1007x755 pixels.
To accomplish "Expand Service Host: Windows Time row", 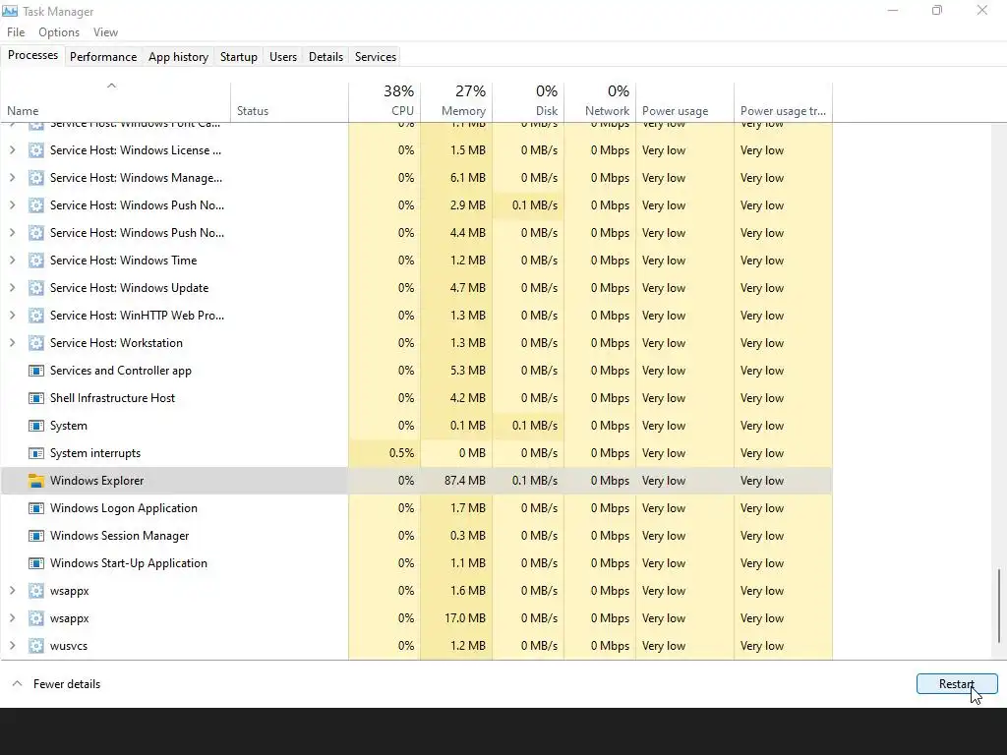I will pyautogui.click(x=12, y=260).
